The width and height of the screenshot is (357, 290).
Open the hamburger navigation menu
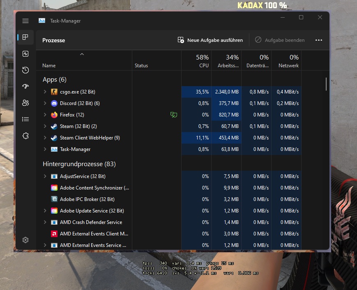[25, 21]
